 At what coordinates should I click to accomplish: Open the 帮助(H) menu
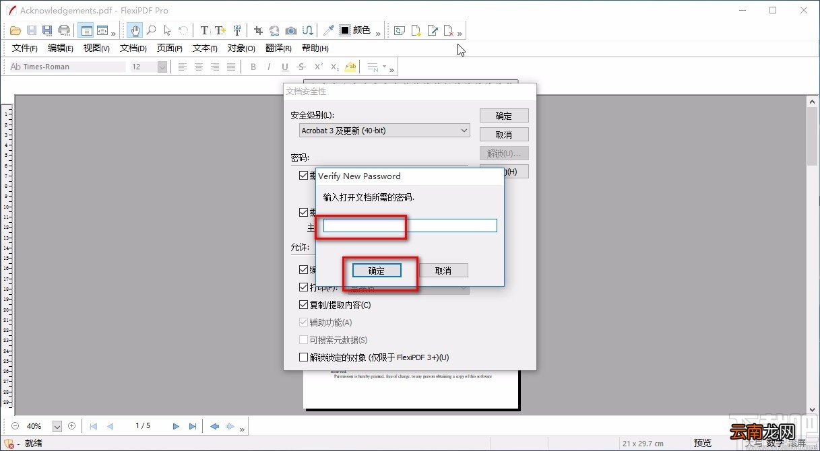[315, 48]
